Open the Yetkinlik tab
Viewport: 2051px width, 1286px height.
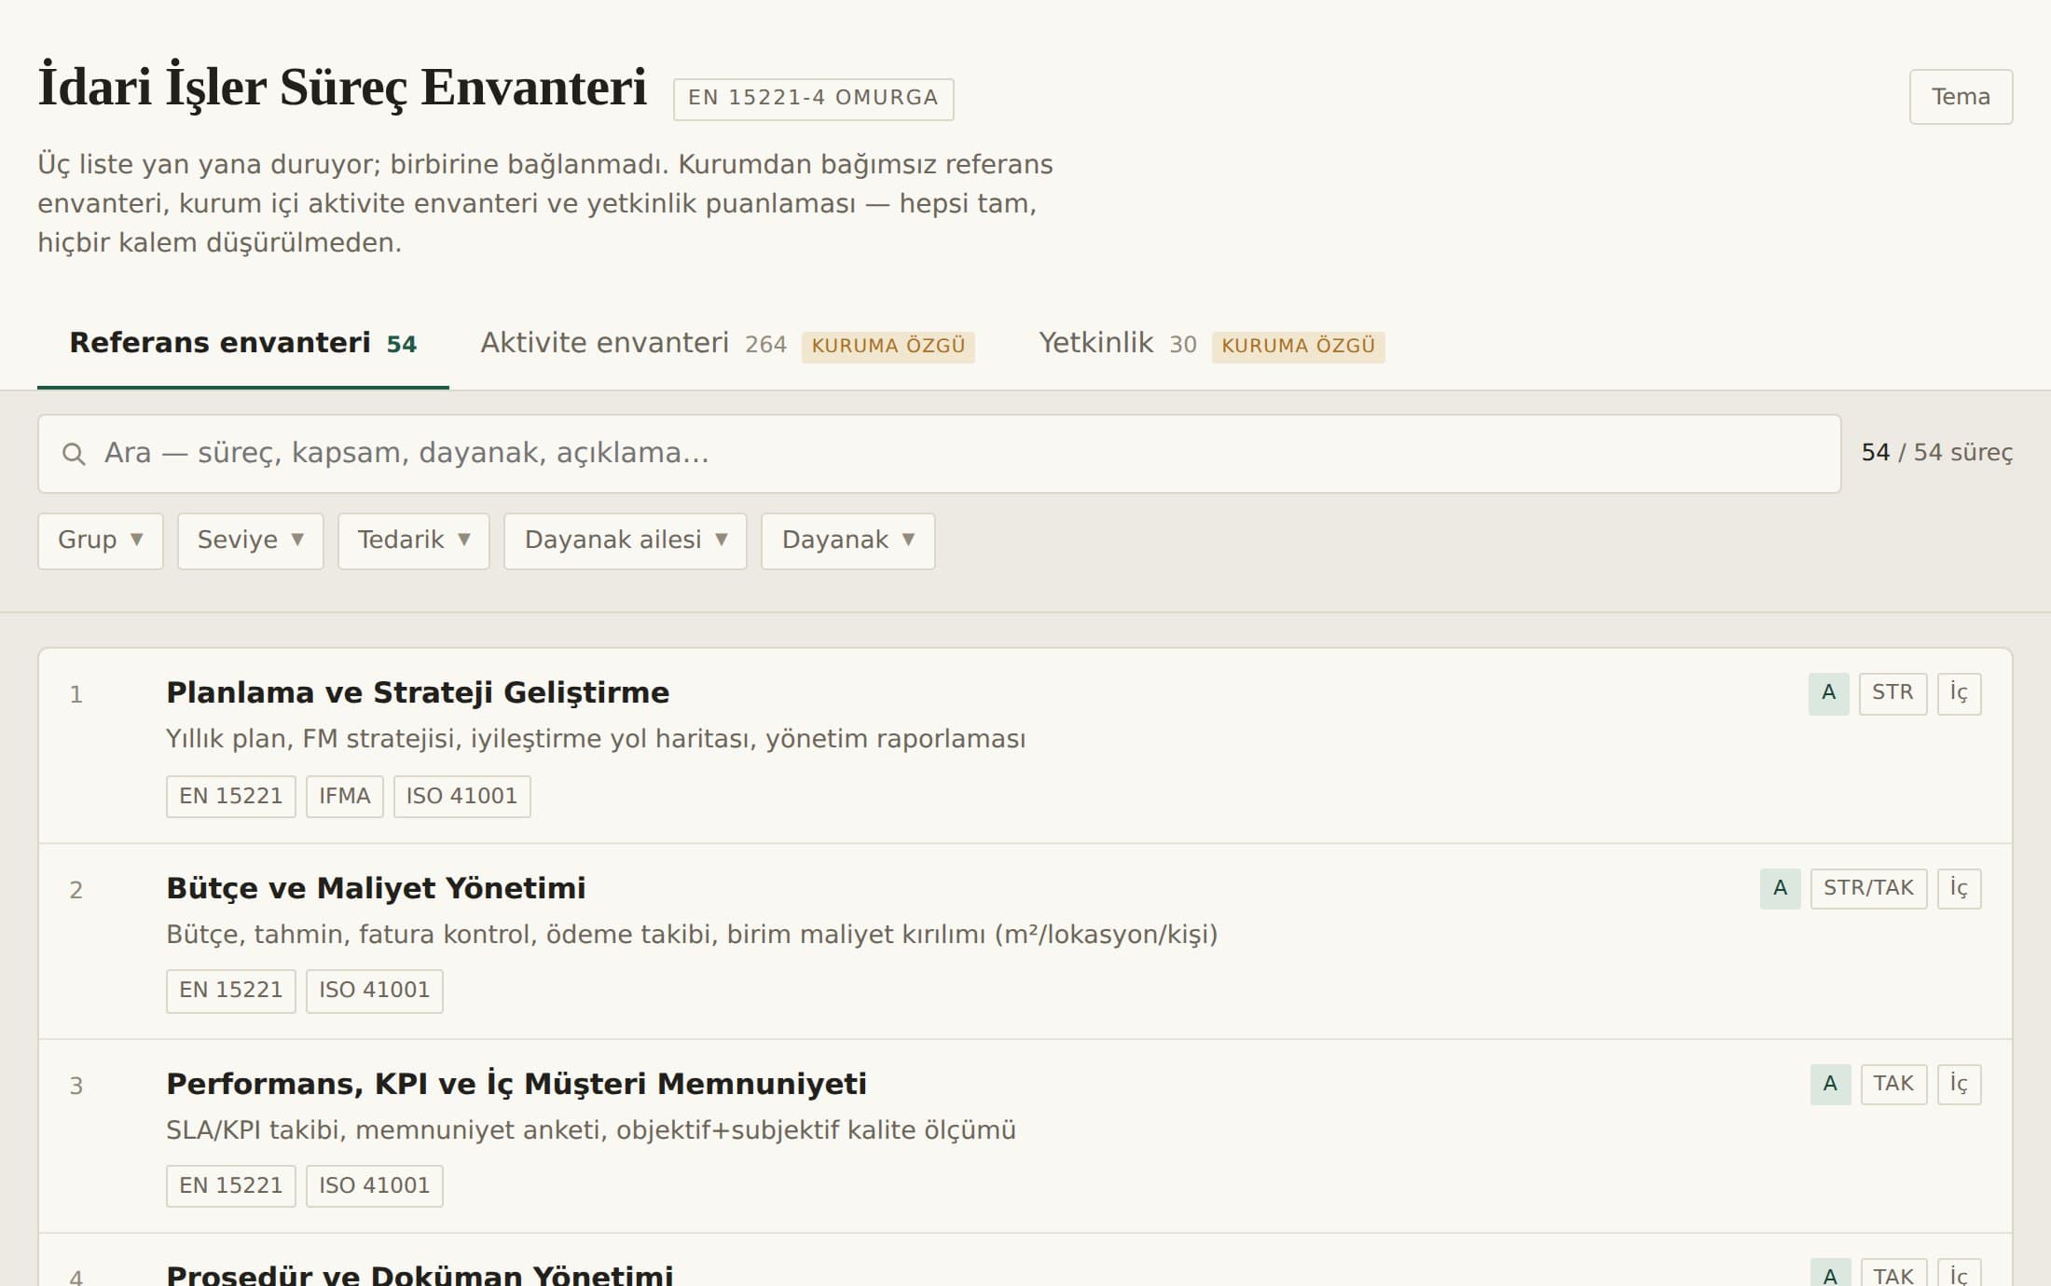[1212, 343]
